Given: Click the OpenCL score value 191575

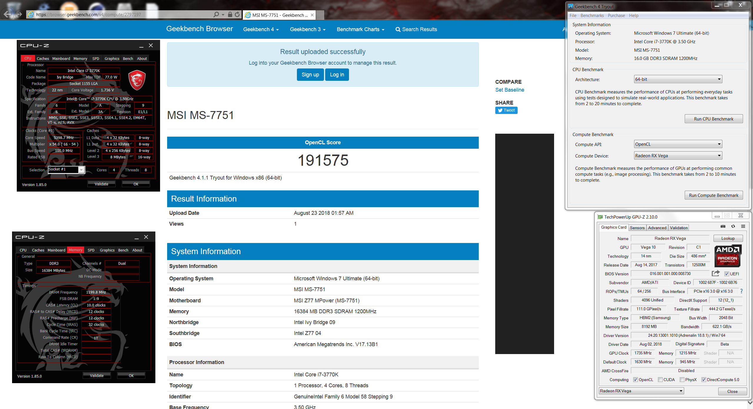Looking at the screenshot, I should (323, 160).
